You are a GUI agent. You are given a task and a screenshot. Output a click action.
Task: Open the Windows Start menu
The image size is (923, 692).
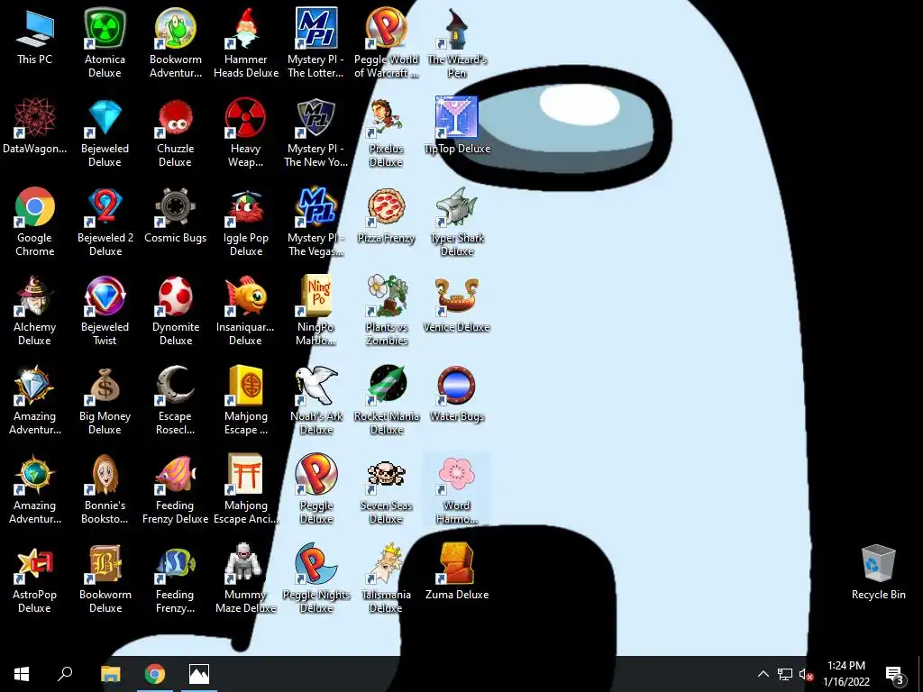tap(22, 674)
